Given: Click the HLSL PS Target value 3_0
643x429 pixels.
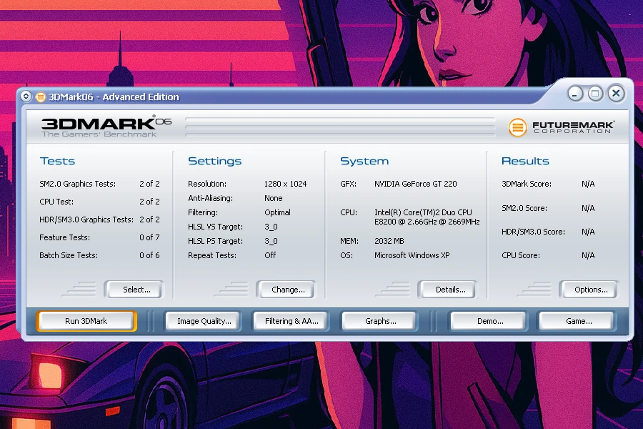Looking at the screenshot, I should (271, 242).
